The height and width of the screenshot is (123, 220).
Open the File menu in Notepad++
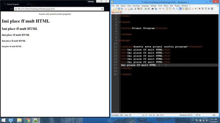click(113, 6)
